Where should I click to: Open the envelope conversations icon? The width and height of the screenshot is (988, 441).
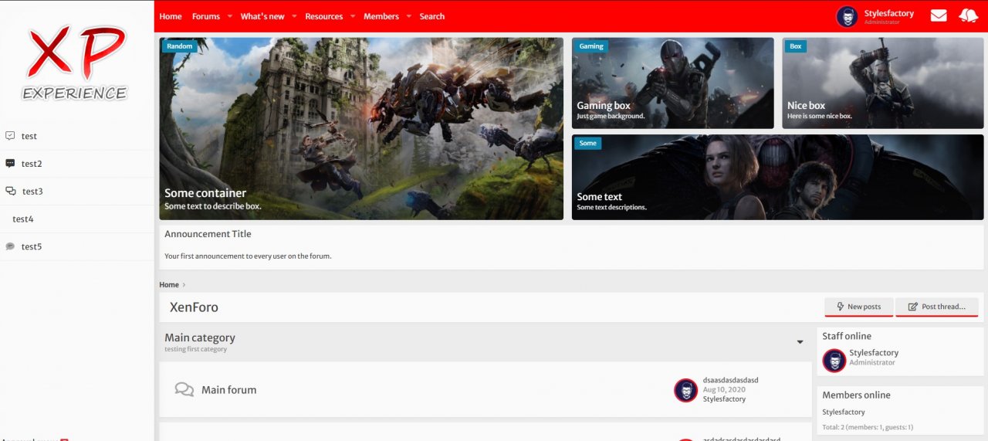coord(938,15)
